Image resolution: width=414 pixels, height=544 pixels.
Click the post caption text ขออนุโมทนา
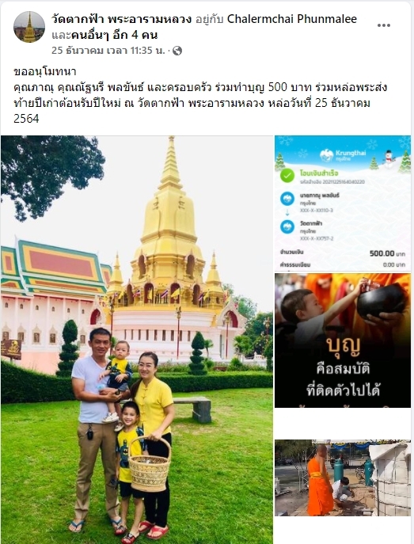45,72
